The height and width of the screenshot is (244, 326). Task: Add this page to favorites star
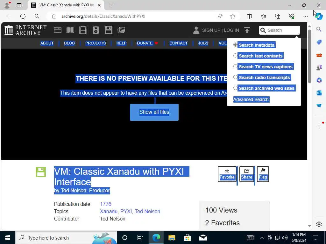tap(233, 16)
